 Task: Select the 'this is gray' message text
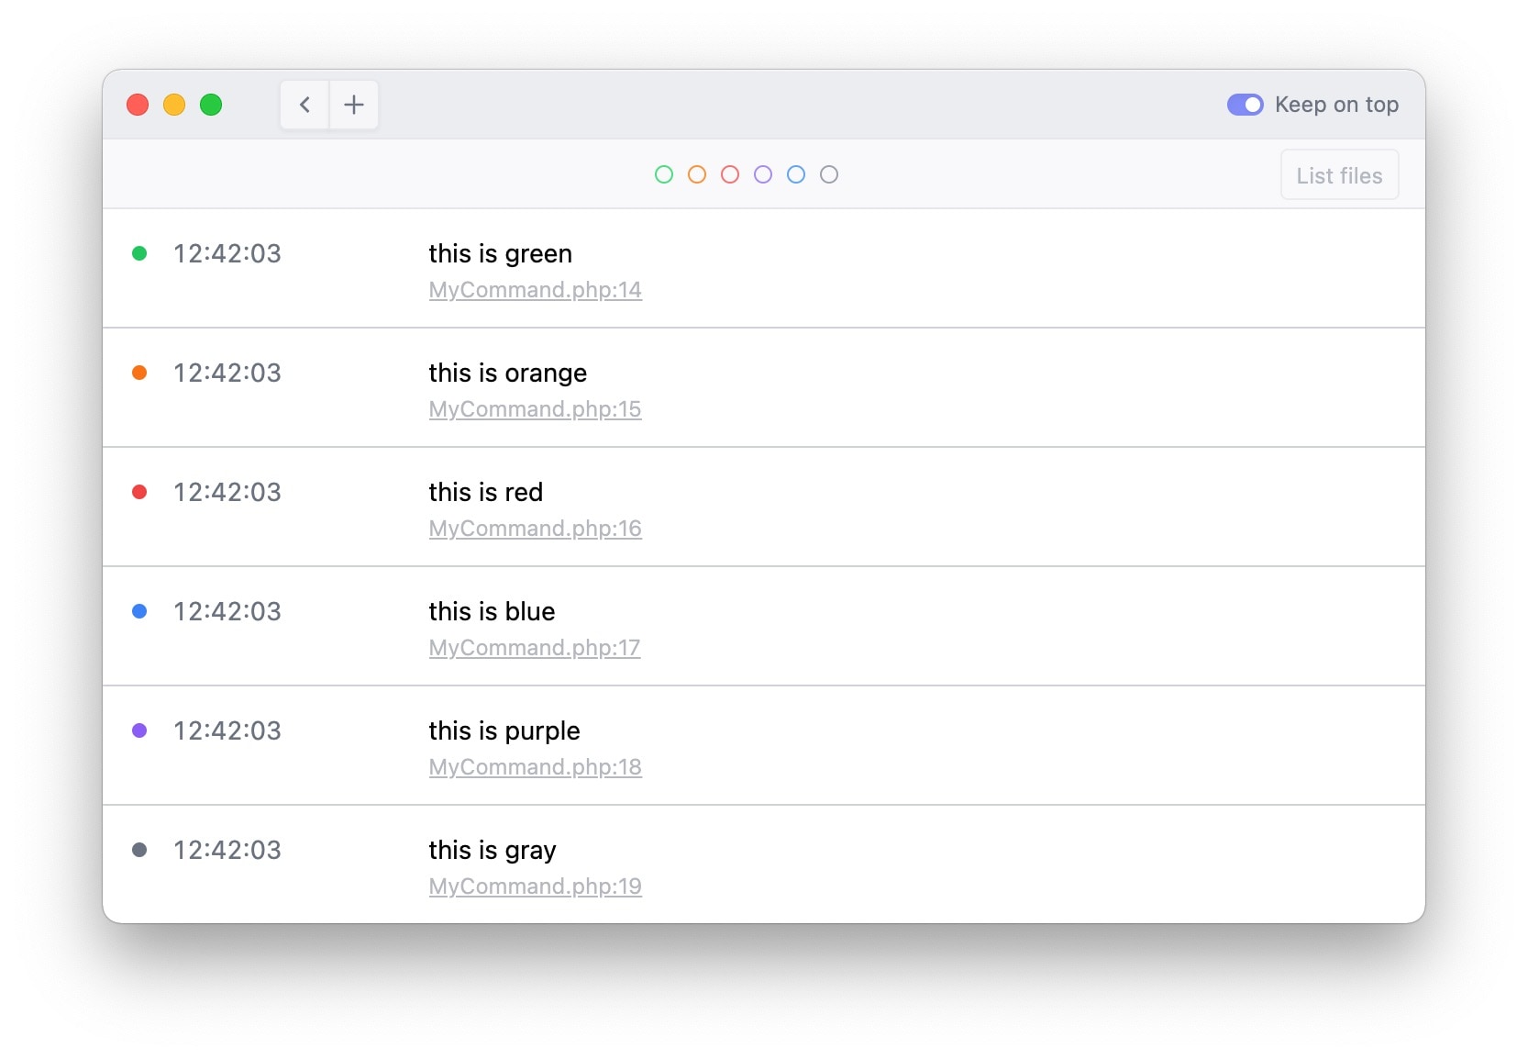pos(493,851)
